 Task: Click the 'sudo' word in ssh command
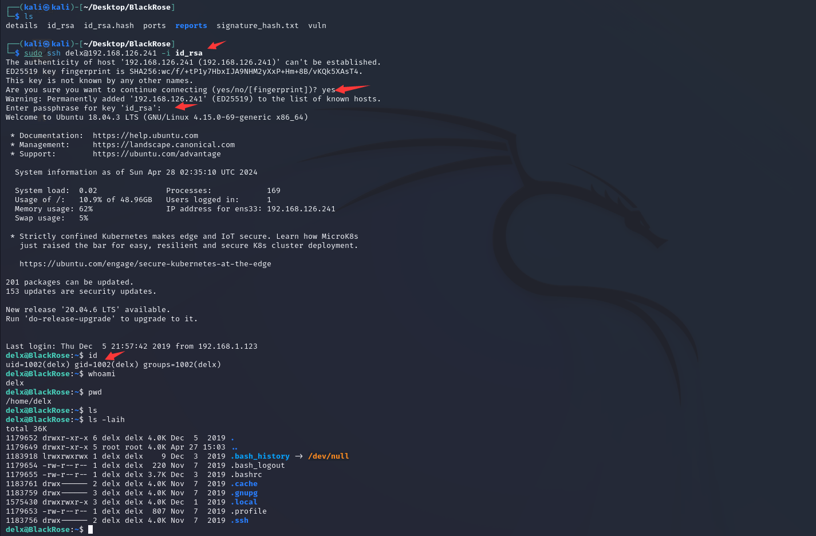point(33,53)
